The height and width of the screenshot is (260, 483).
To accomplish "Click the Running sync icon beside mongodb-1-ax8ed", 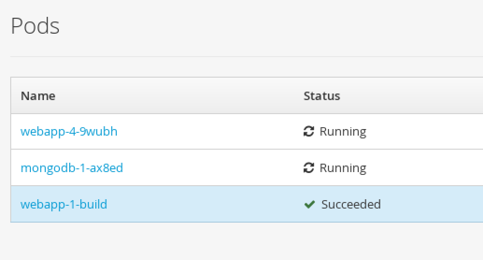I will pyautogui.click(x=309, y=168).
